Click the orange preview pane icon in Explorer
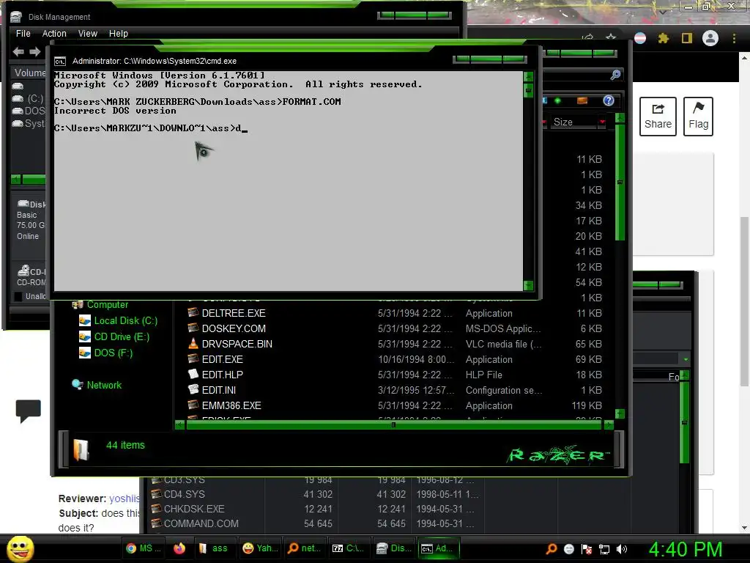Image resolution: width=750 pixels, height=563 pixels. coord(582,100)
